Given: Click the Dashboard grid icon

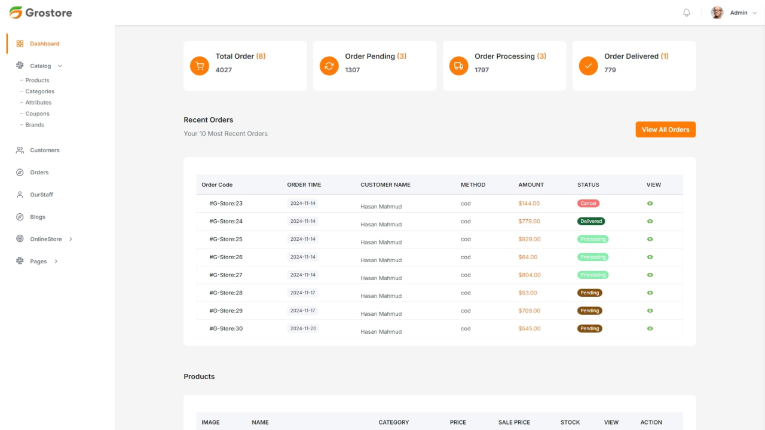Looking at the screenshot, I should click(x=20, y=44).
